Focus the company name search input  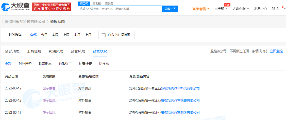tap(120, 9)
